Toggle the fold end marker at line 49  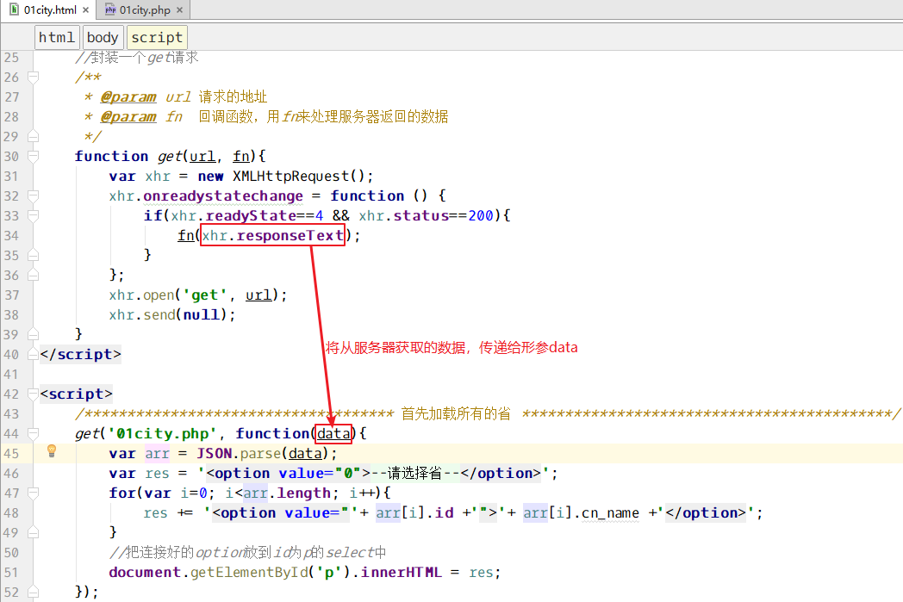(x=34, y=532)
